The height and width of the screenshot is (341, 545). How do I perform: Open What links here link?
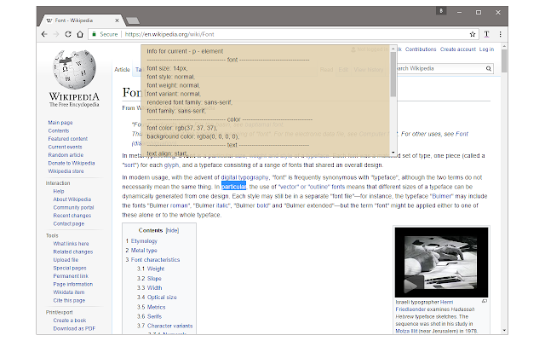tap(71, 244)
